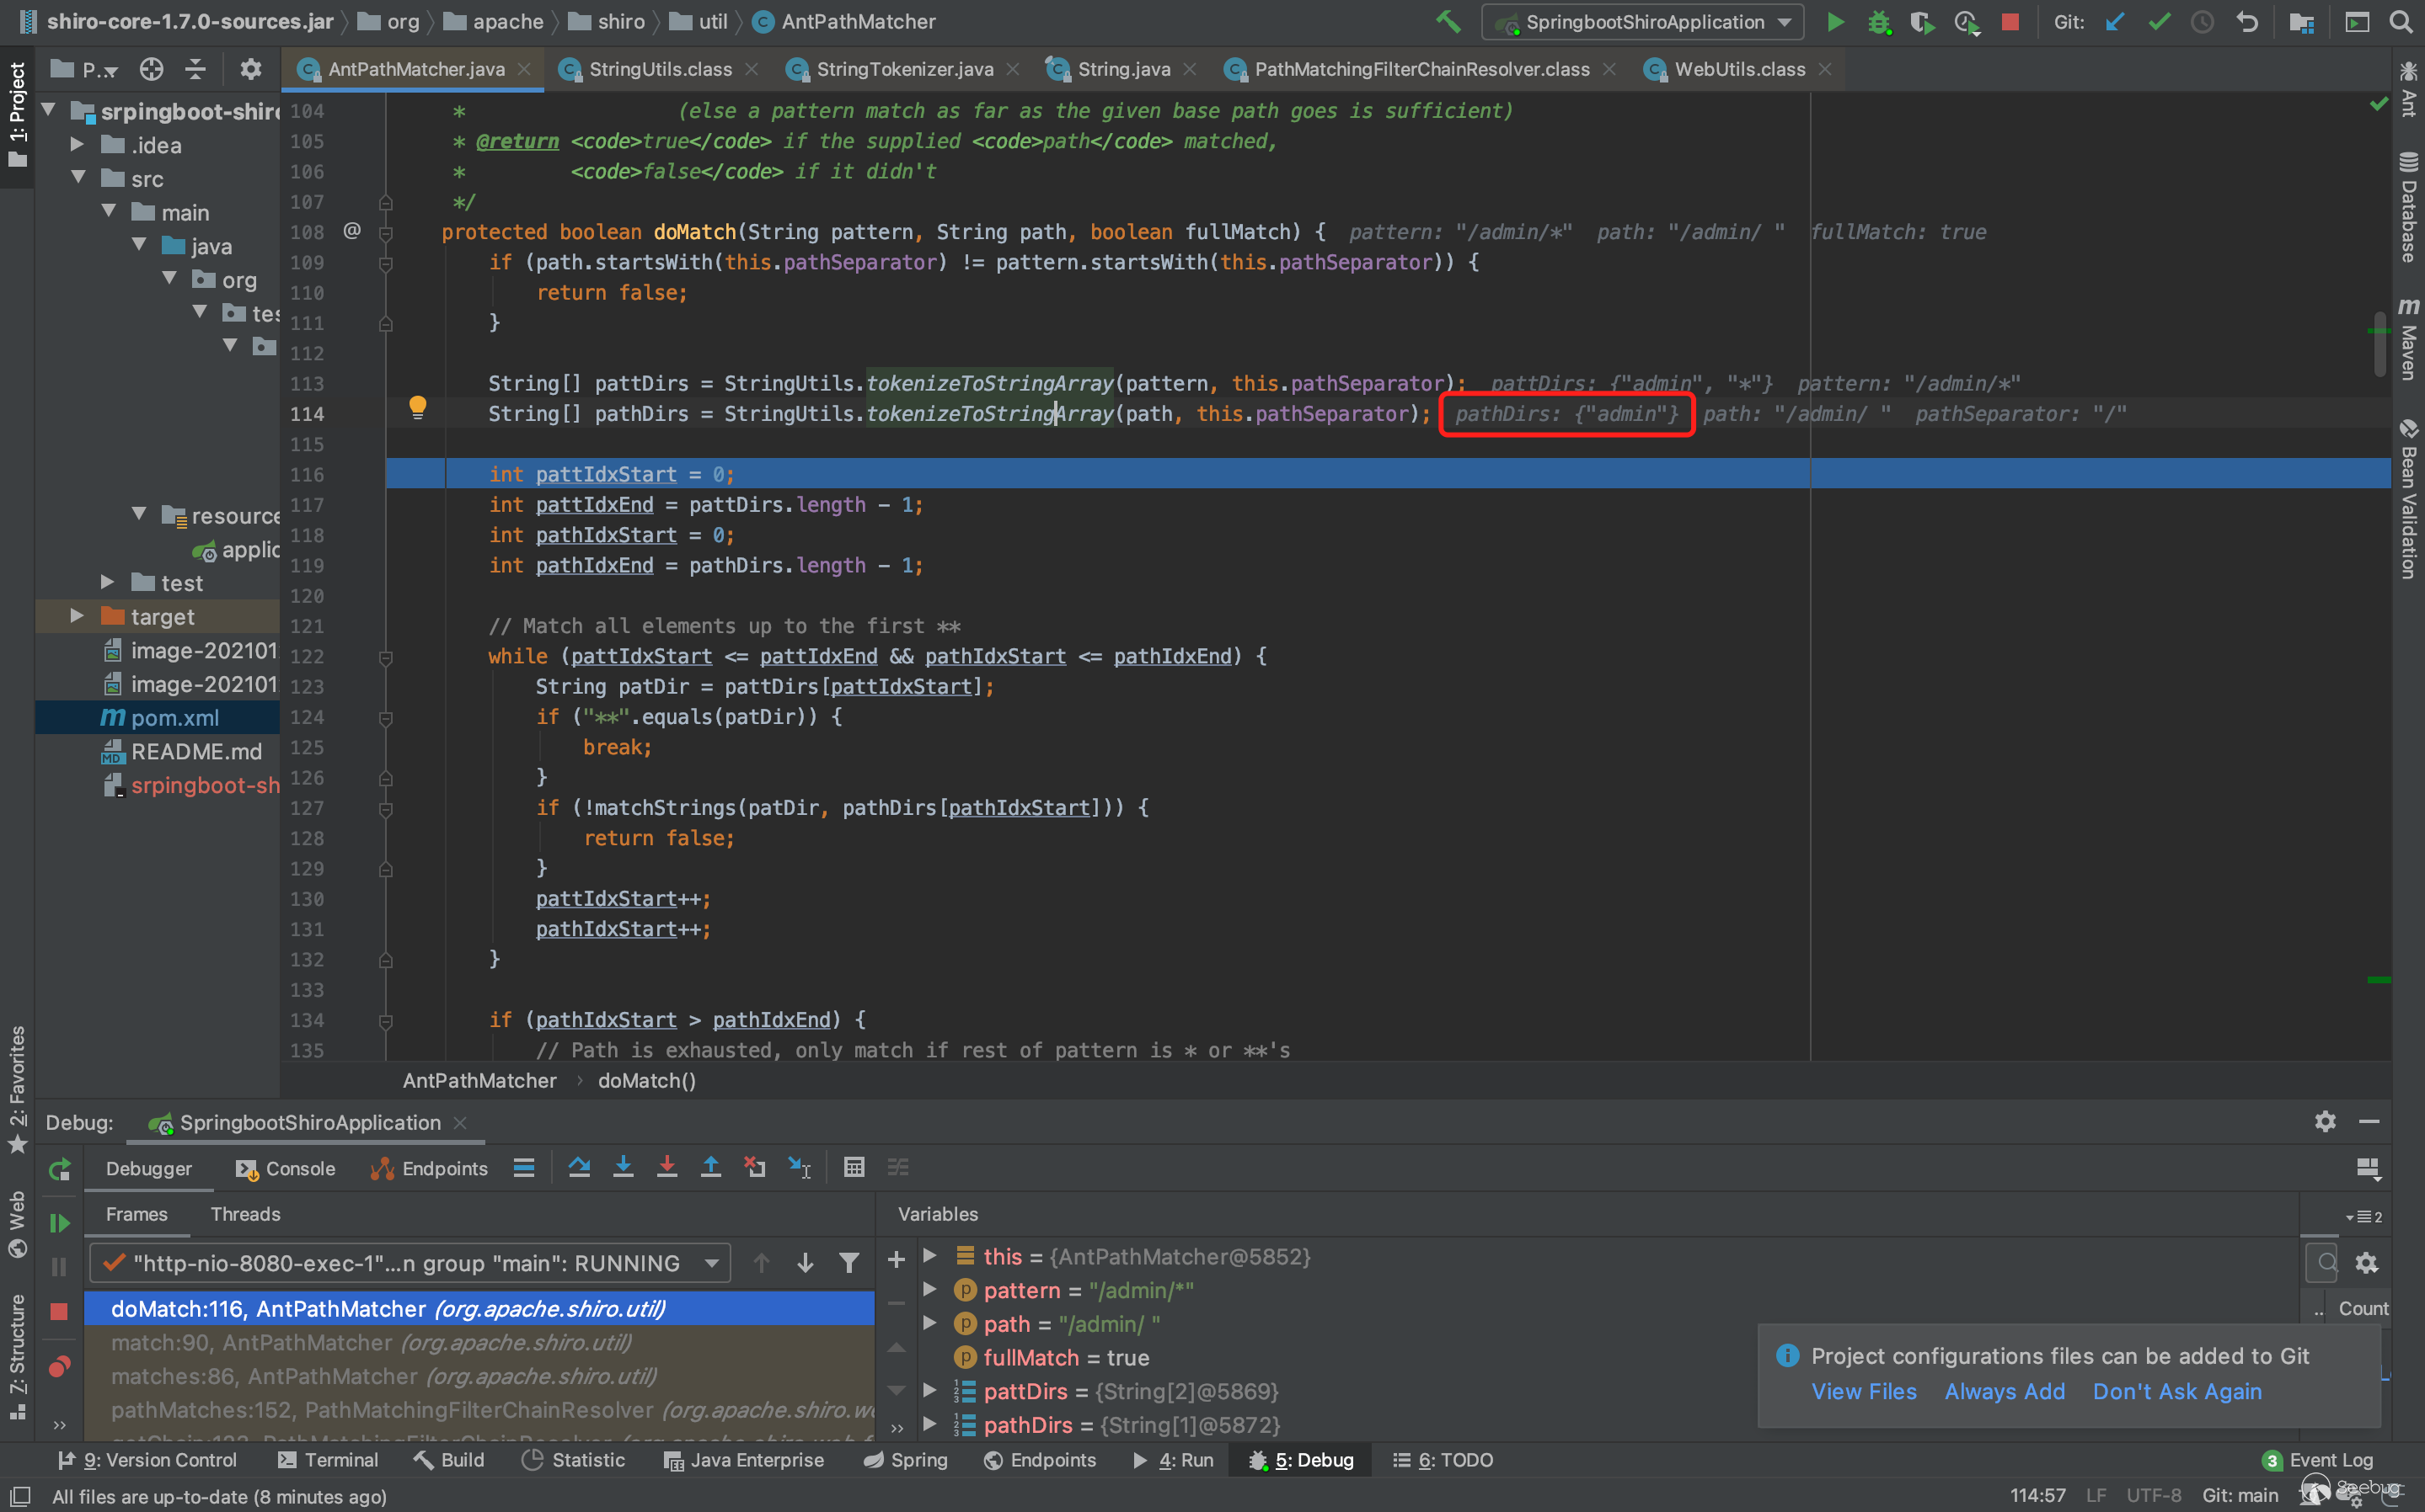Select match:90 frame in the call stack

[x=370, y=1342]
